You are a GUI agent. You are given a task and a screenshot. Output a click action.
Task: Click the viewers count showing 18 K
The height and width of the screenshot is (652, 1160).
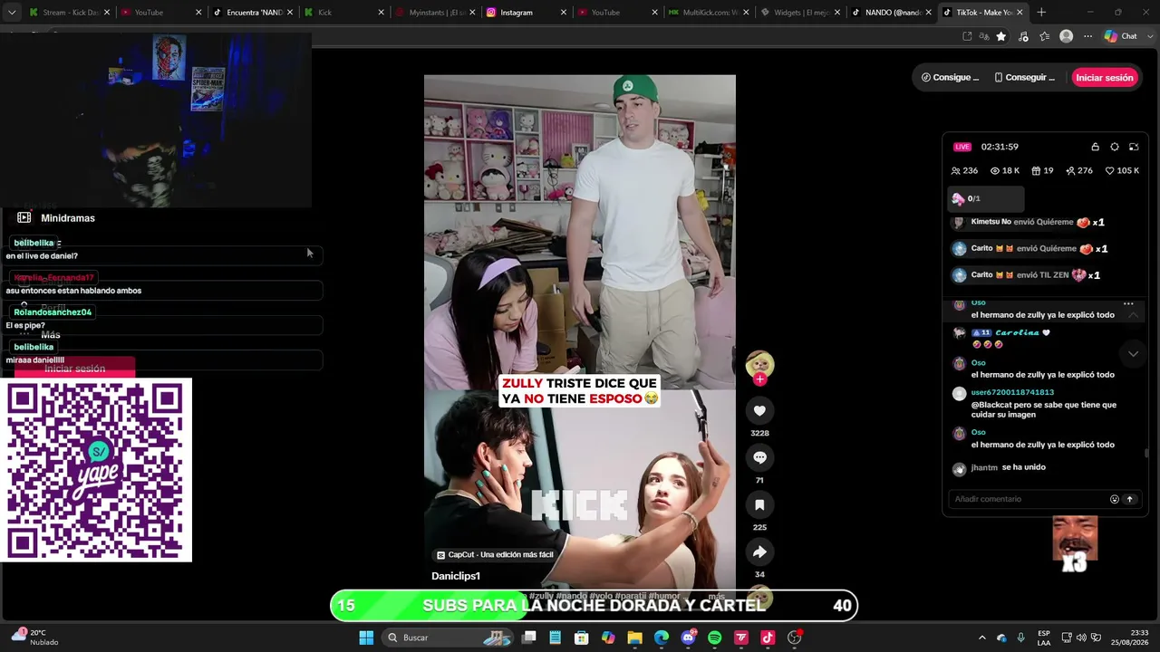(1004, 170)
